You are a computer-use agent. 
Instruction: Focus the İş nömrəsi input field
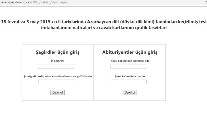point(56,66)
